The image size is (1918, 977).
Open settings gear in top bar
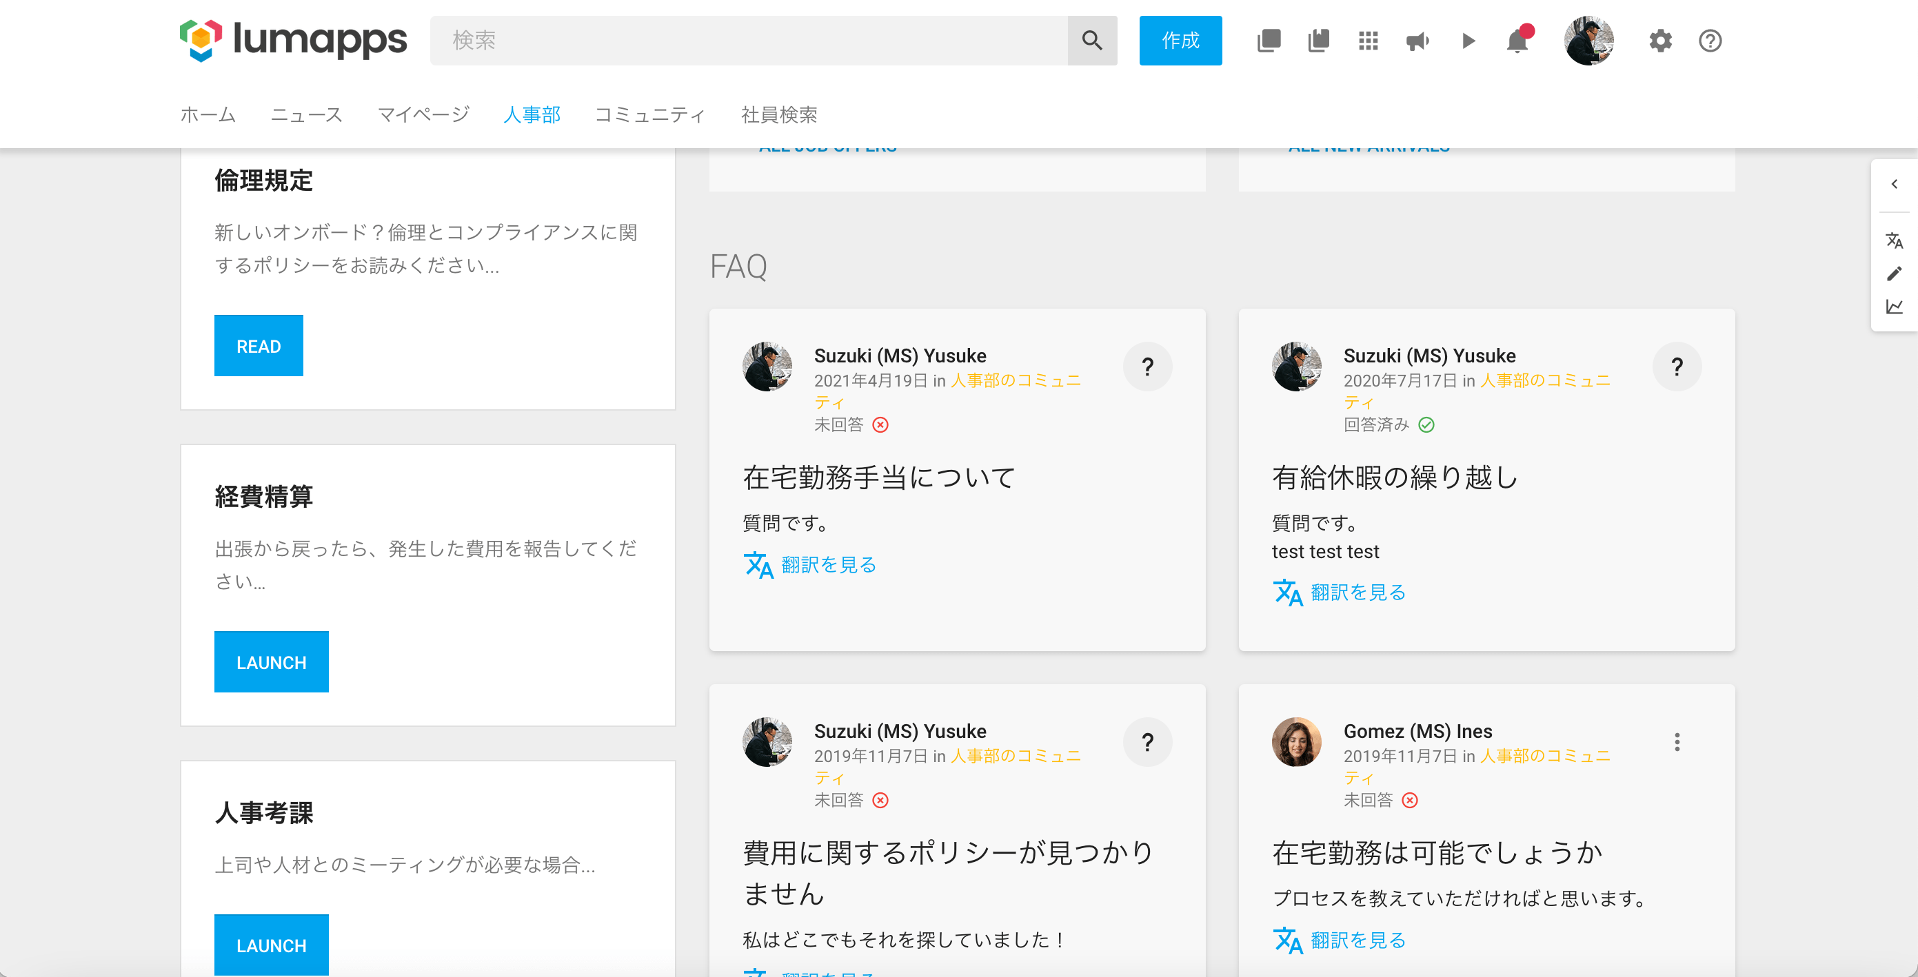coord(1659,41)
